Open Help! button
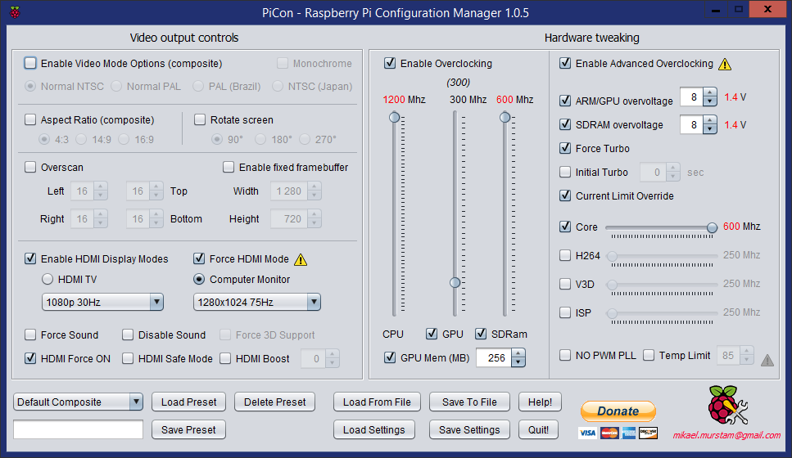The image size is (792, 458). tap(540, 402)
